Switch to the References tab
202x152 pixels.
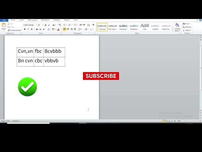[x=45, y=20]
